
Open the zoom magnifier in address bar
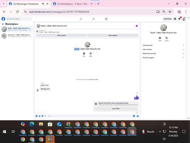(x=164, y=12)
